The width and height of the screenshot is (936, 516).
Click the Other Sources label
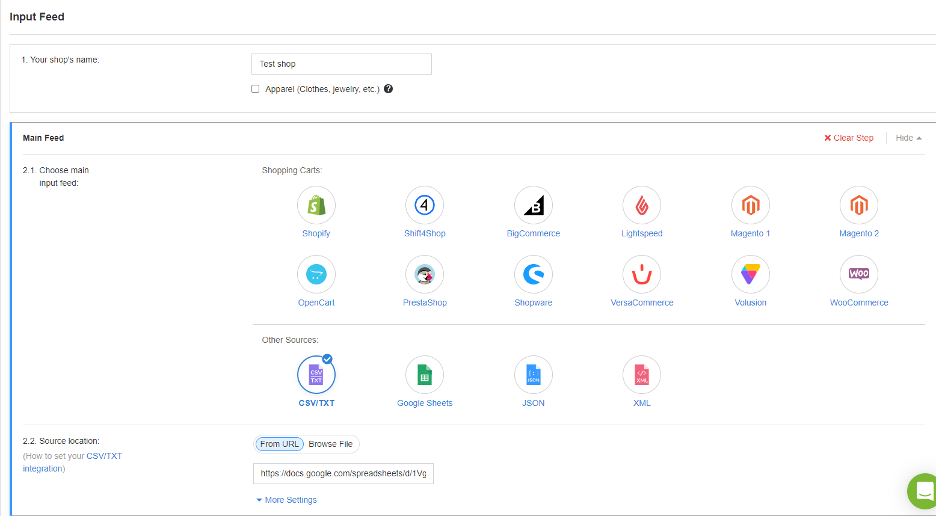point(290,340)
